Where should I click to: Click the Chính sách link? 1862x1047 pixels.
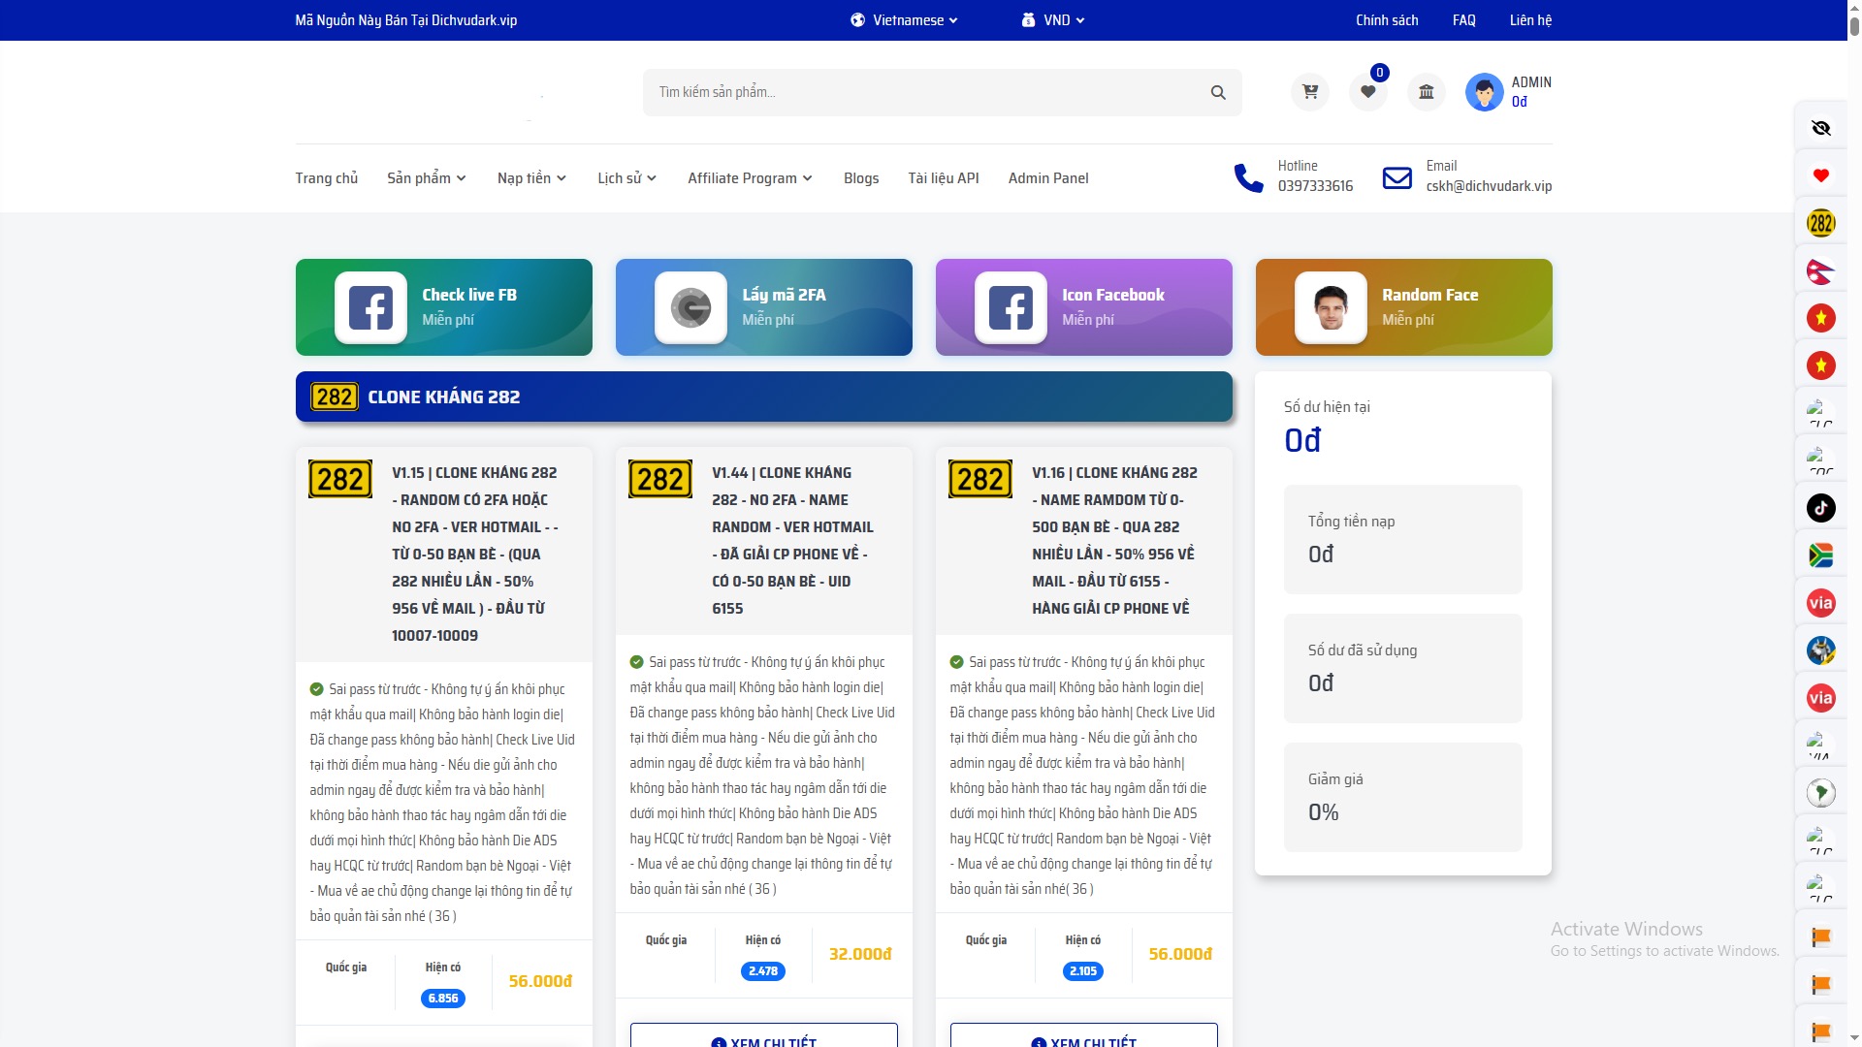click(1386, 20)
